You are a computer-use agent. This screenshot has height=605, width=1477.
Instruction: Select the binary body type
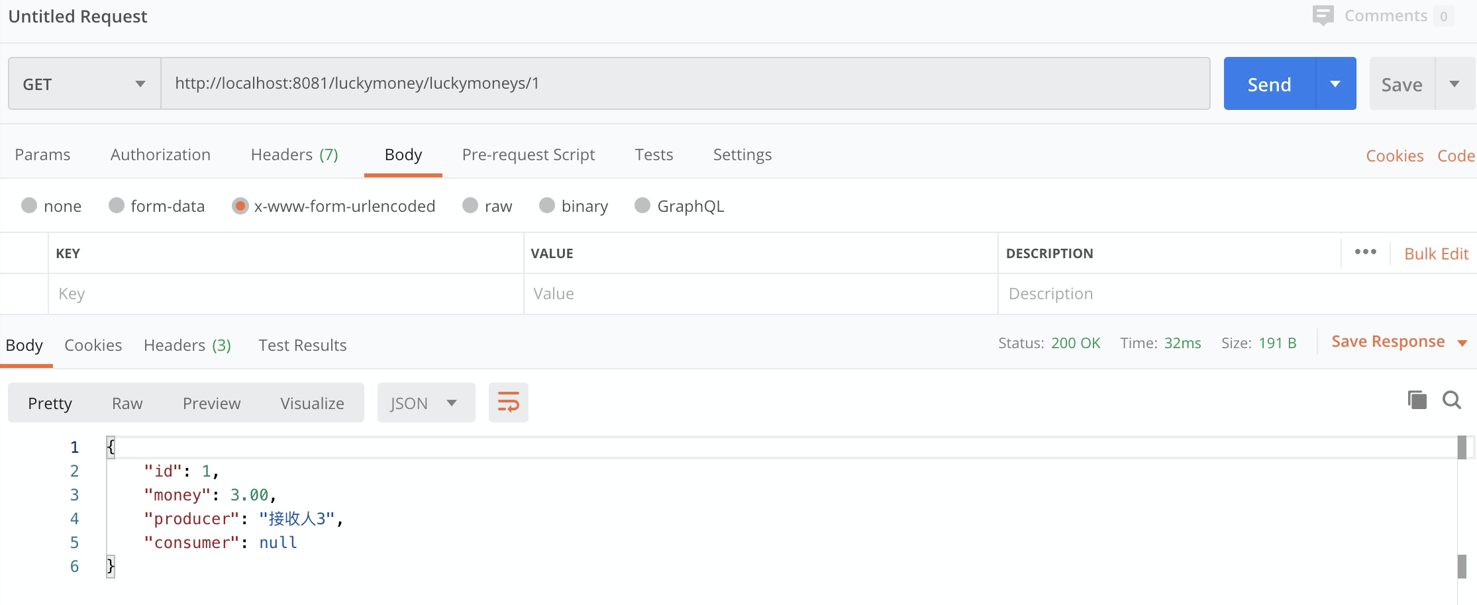coord(547,205)
